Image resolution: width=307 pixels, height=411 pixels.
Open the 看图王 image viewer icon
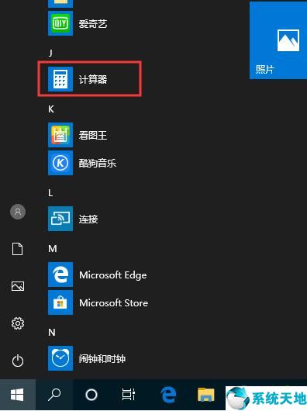[x=60, y=135]
